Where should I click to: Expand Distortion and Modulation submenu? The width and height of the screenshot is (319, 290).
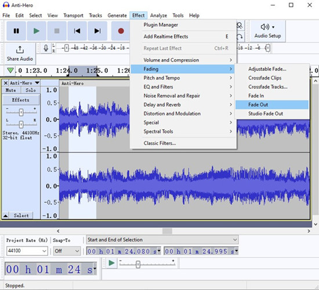183,114
